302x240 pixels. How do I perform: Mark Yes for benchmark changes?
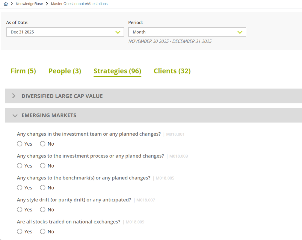coord(20,188)
